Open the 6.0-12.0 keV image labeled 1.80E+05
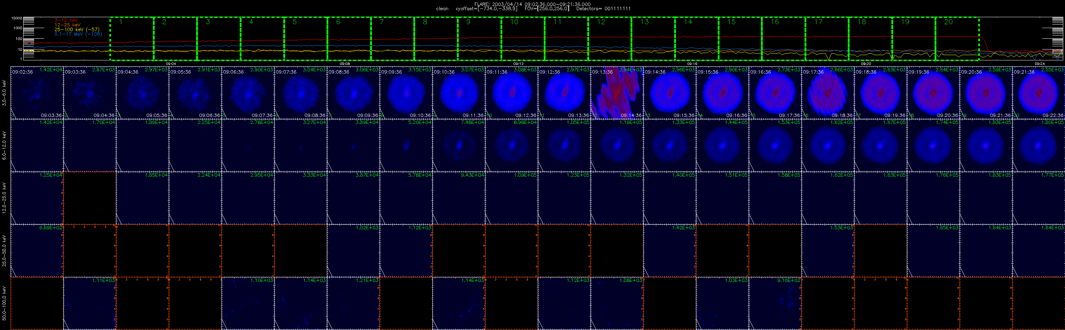The height and width of the screenshot is (330, 1065). 1039,145
